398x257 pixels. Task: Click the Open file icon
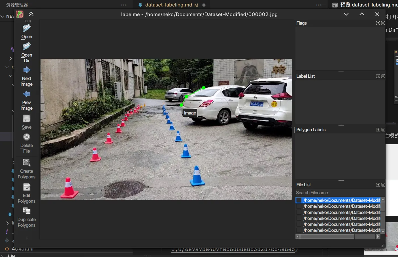coord(27,28)
